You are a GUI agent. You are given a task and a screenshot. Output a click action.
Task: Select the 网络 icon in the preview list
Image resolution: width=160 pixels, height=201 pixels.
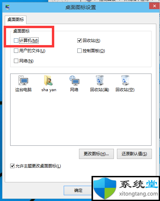point(74,83)
